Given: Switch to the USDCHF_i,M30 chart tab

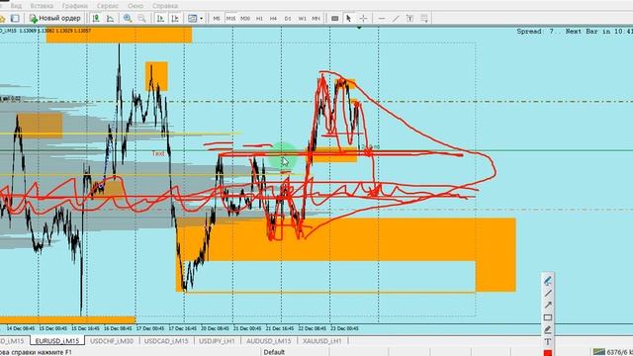Looking at the screenshot, I should (112, 341).
